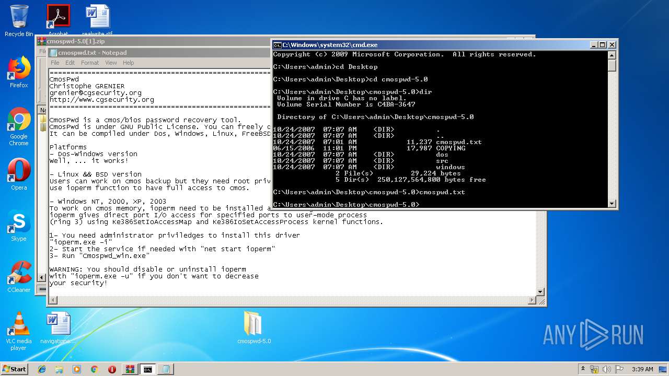
Task: Open the network status tray icon
Action: [594, 369]
